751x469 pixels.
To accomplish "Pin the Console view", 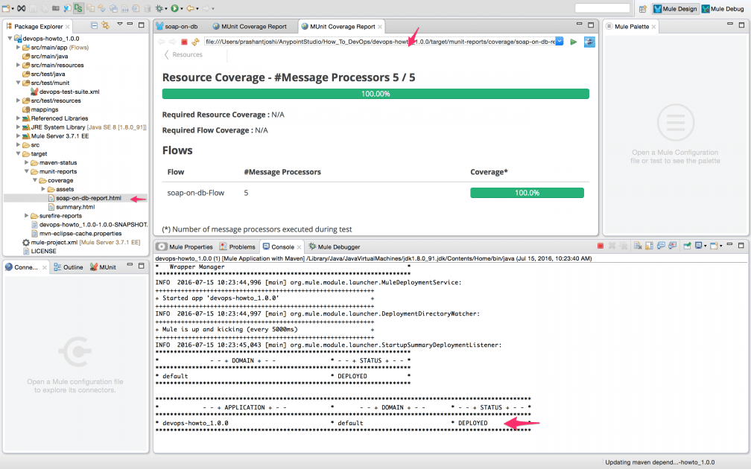I will [688, 246].
